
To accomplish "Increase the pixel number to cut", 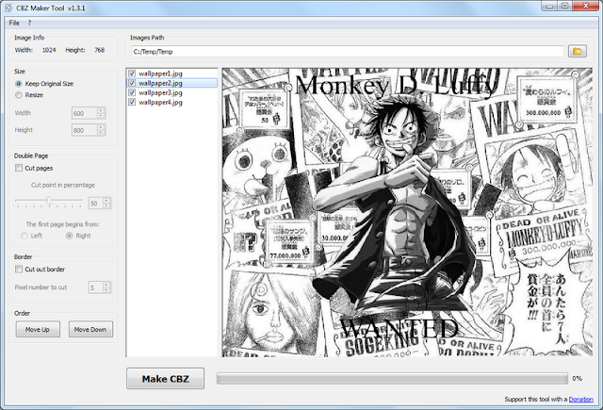I will (x=106, y=285).
